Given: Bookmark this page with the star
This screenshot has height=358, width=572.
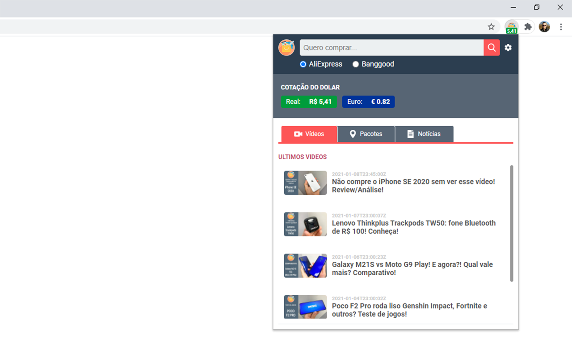Looking at the screenshot, I should (491, 27).
